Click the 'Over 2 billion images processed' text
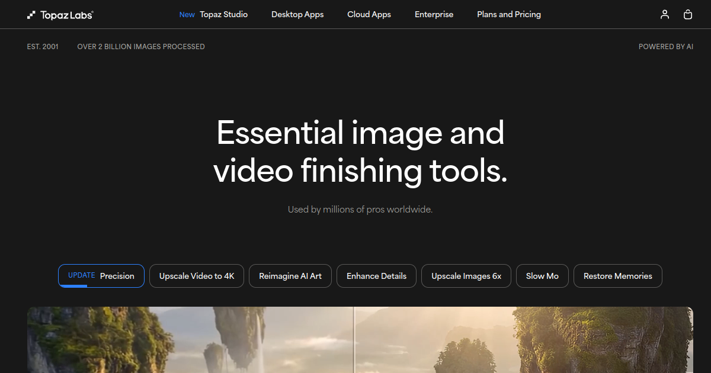711x373 pixels. pyautogui.click(x=141, y=47)
